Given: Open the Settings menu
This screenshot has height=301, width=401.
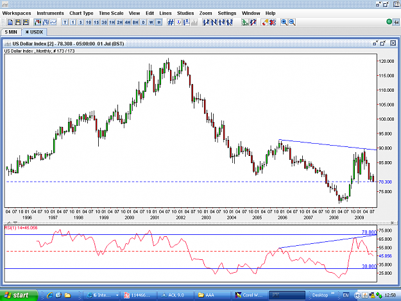Looking at the screenshot, I should click(227, 13).
